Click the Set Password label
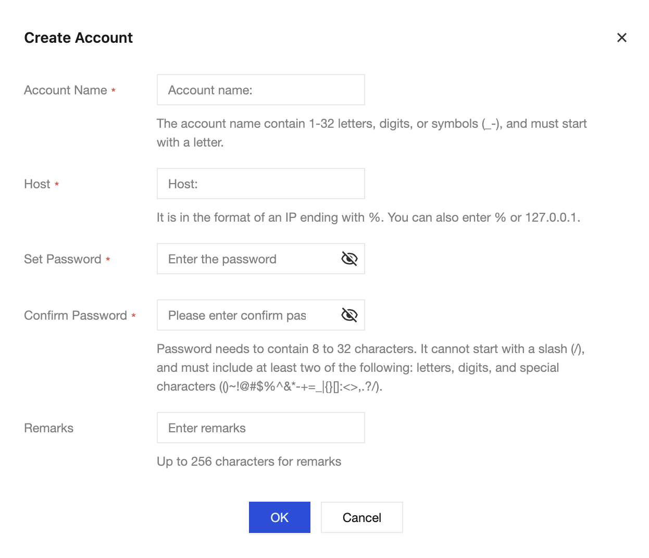649x558 pixels. coord(63,259)
